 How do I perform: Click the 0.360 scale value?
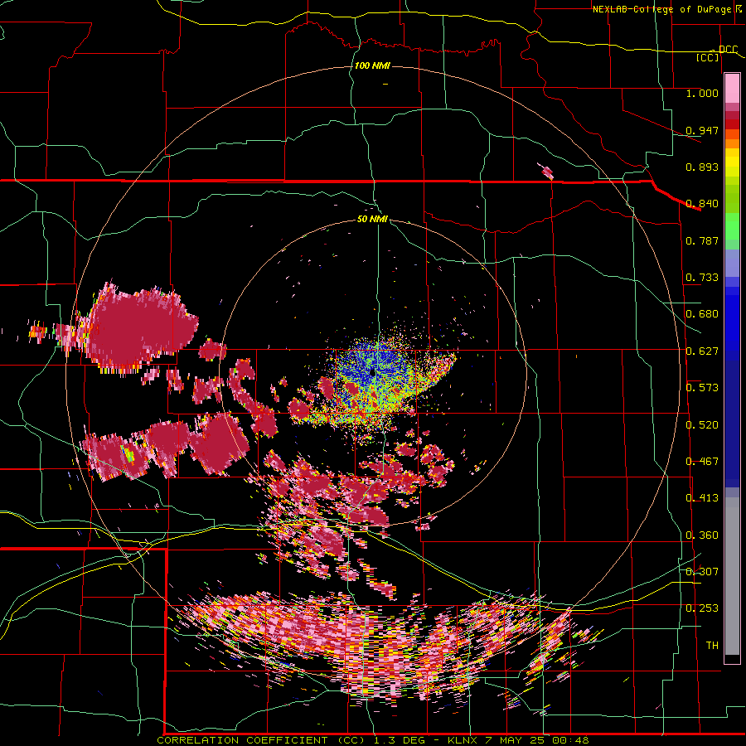coord(702,535)
